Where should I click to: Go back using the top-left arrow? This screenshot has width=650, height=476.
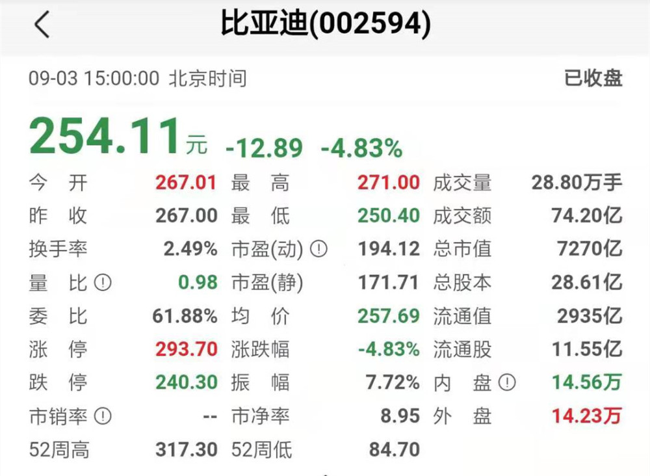(x=42, y=25)
